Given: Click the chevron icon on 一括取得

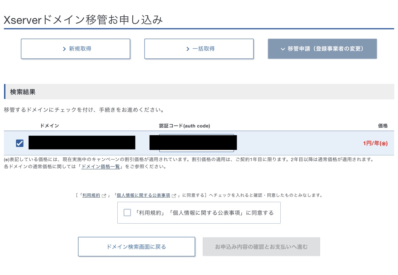Looking at the screenshot, I should point(188,49).
